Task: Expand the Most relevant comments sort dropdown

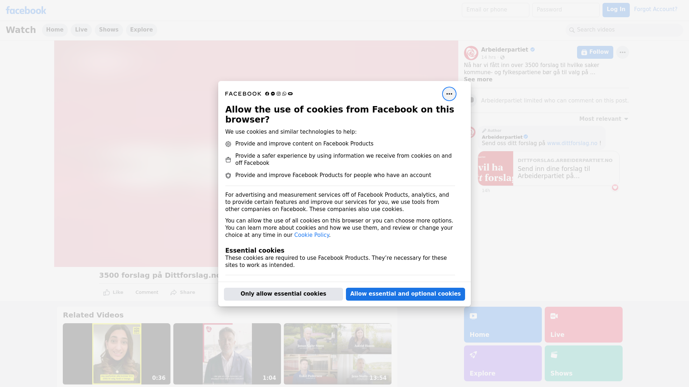Action: (x=604, y=119)
